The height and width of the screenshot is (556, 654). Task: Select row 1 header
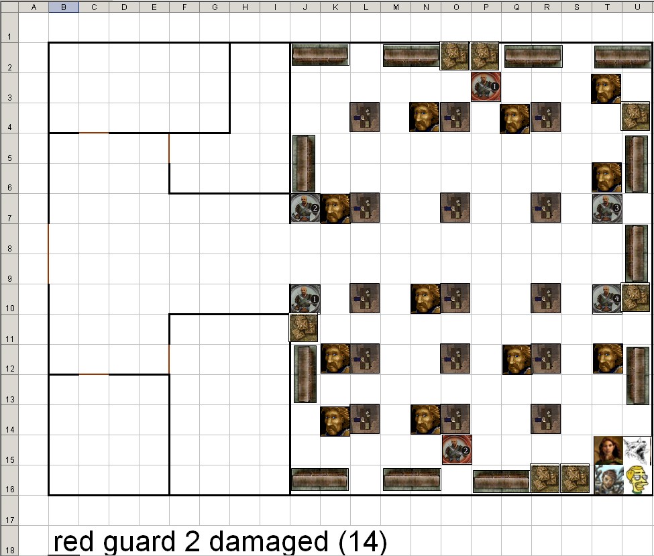pos(9,27)
